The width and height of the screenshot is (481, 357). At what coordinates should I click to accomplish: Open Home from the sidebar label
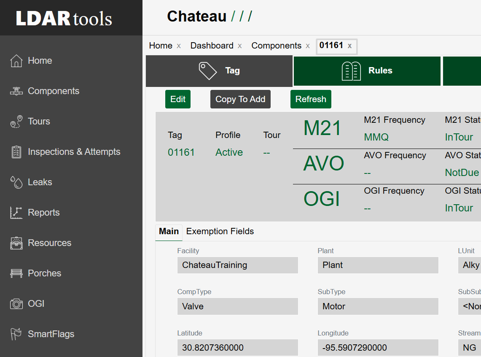click(x=40, y=61)
